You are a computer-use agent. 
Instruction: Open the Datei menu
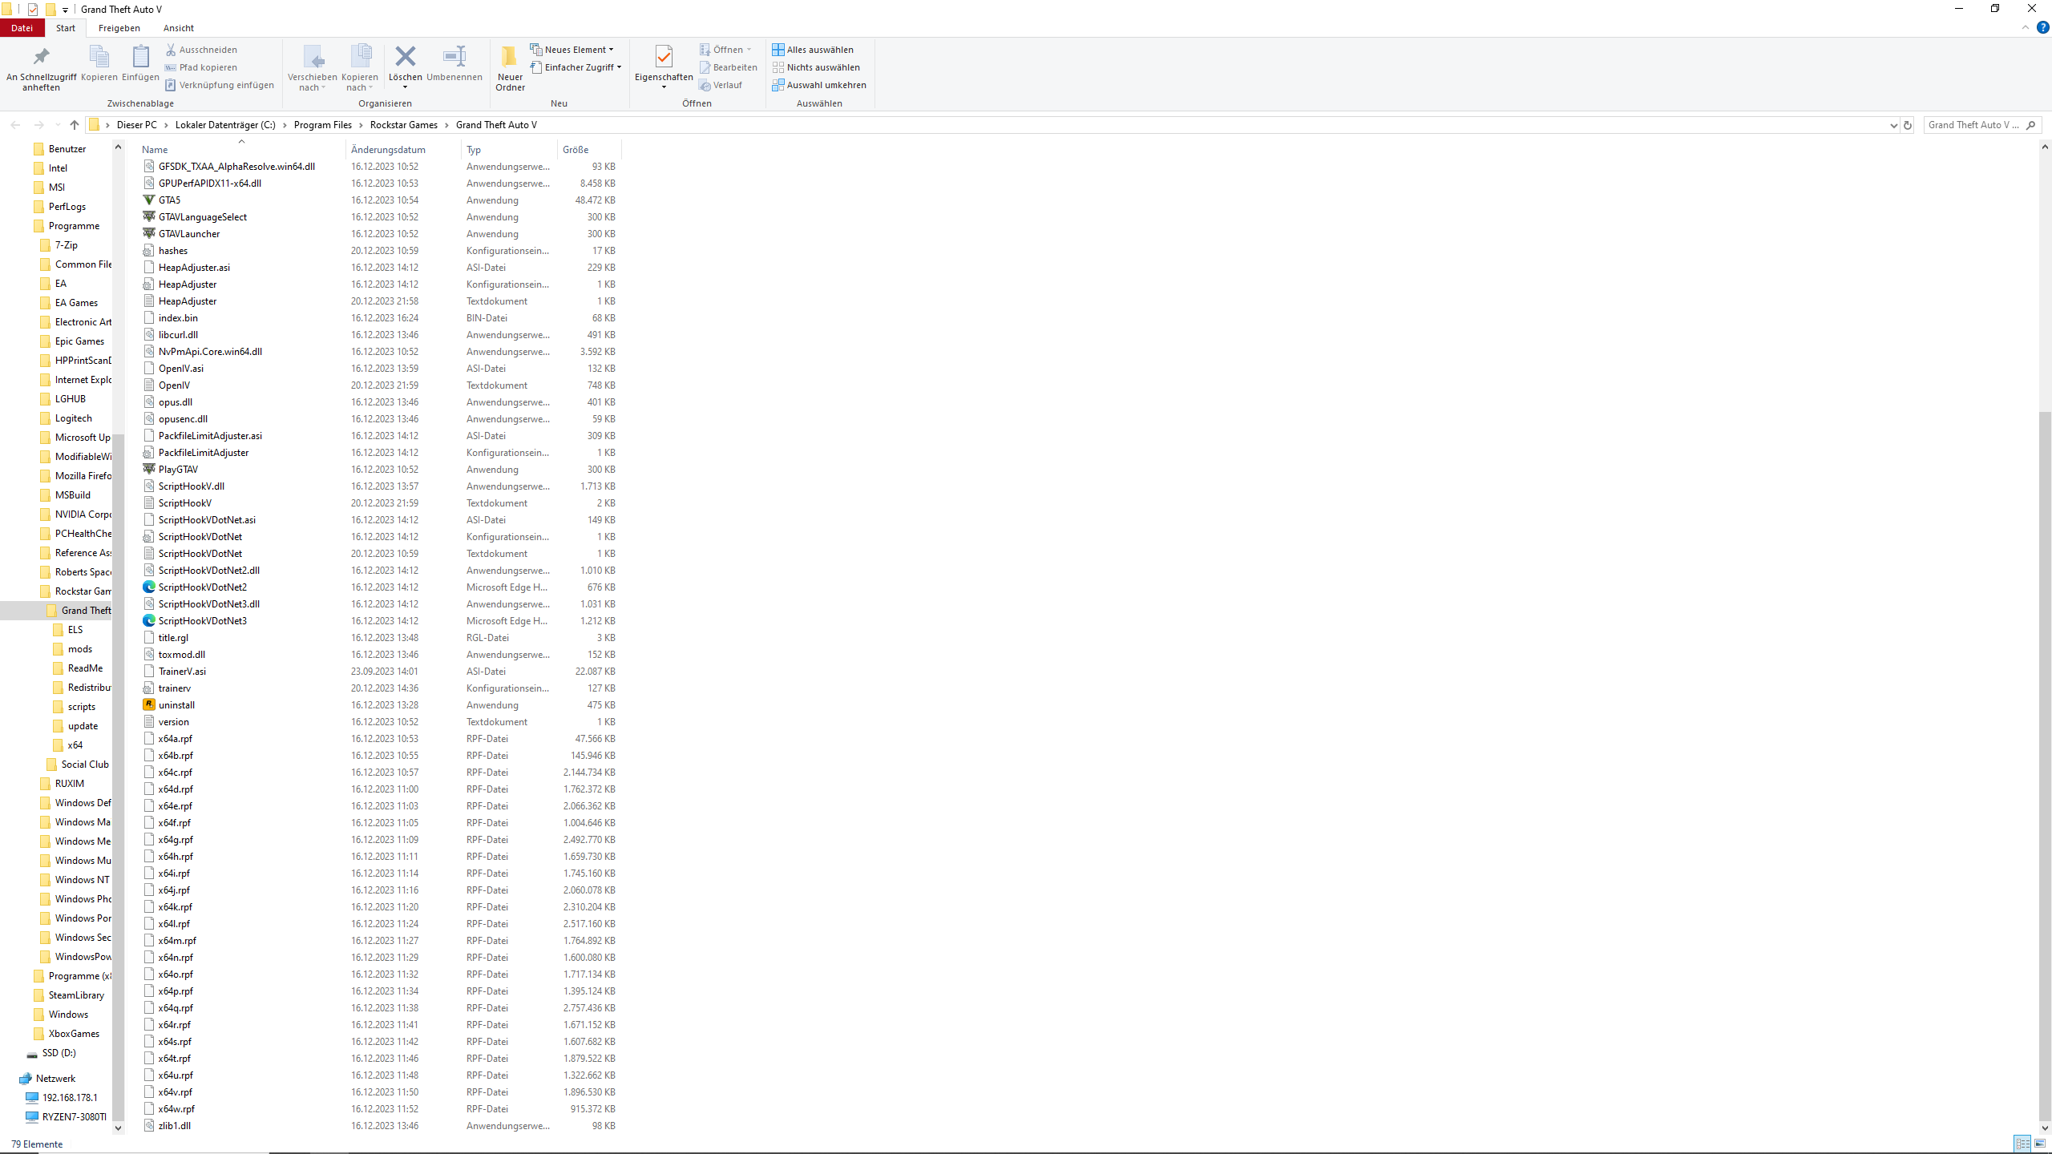22,28
